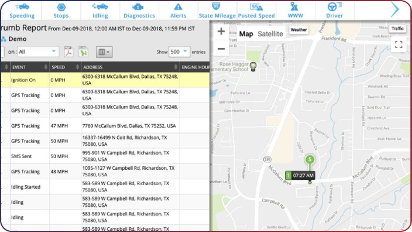Show more report types with right arrow

click(395, 10)
